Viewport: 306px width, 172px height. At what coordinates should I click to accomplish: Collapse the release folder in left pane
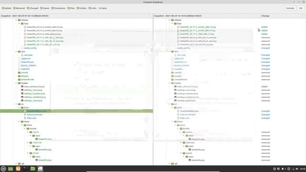coord(16,20)
